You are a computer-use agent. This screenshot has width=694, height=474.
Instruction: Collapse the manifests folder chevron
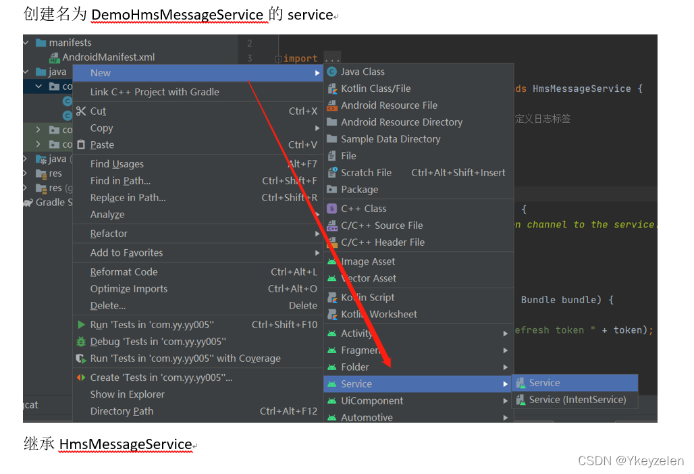[x=26, y=43]
